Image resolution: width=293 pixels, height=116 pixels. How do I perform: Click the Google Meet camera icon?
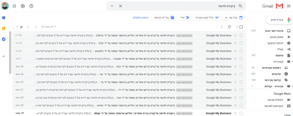[288, 100]
